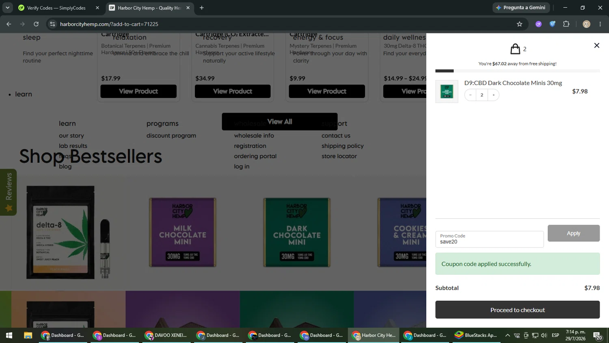This screenshot has height=343, width=609.
Task: Increase Dark Chocolate Minis quantity with plus
Action: [x=493, y=95]
